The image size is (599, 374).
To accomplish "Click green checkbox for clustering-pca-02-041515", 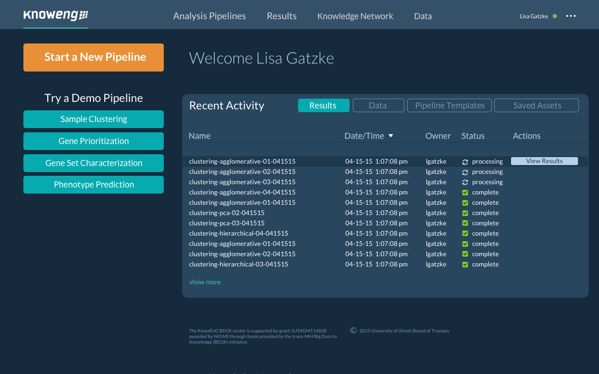I will 465,213.
